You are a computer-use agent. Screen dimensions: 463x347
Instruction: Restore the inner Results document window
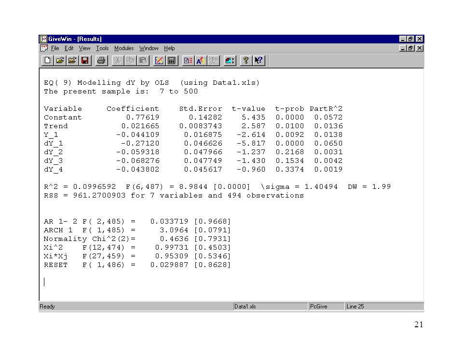tap(411, 48)
